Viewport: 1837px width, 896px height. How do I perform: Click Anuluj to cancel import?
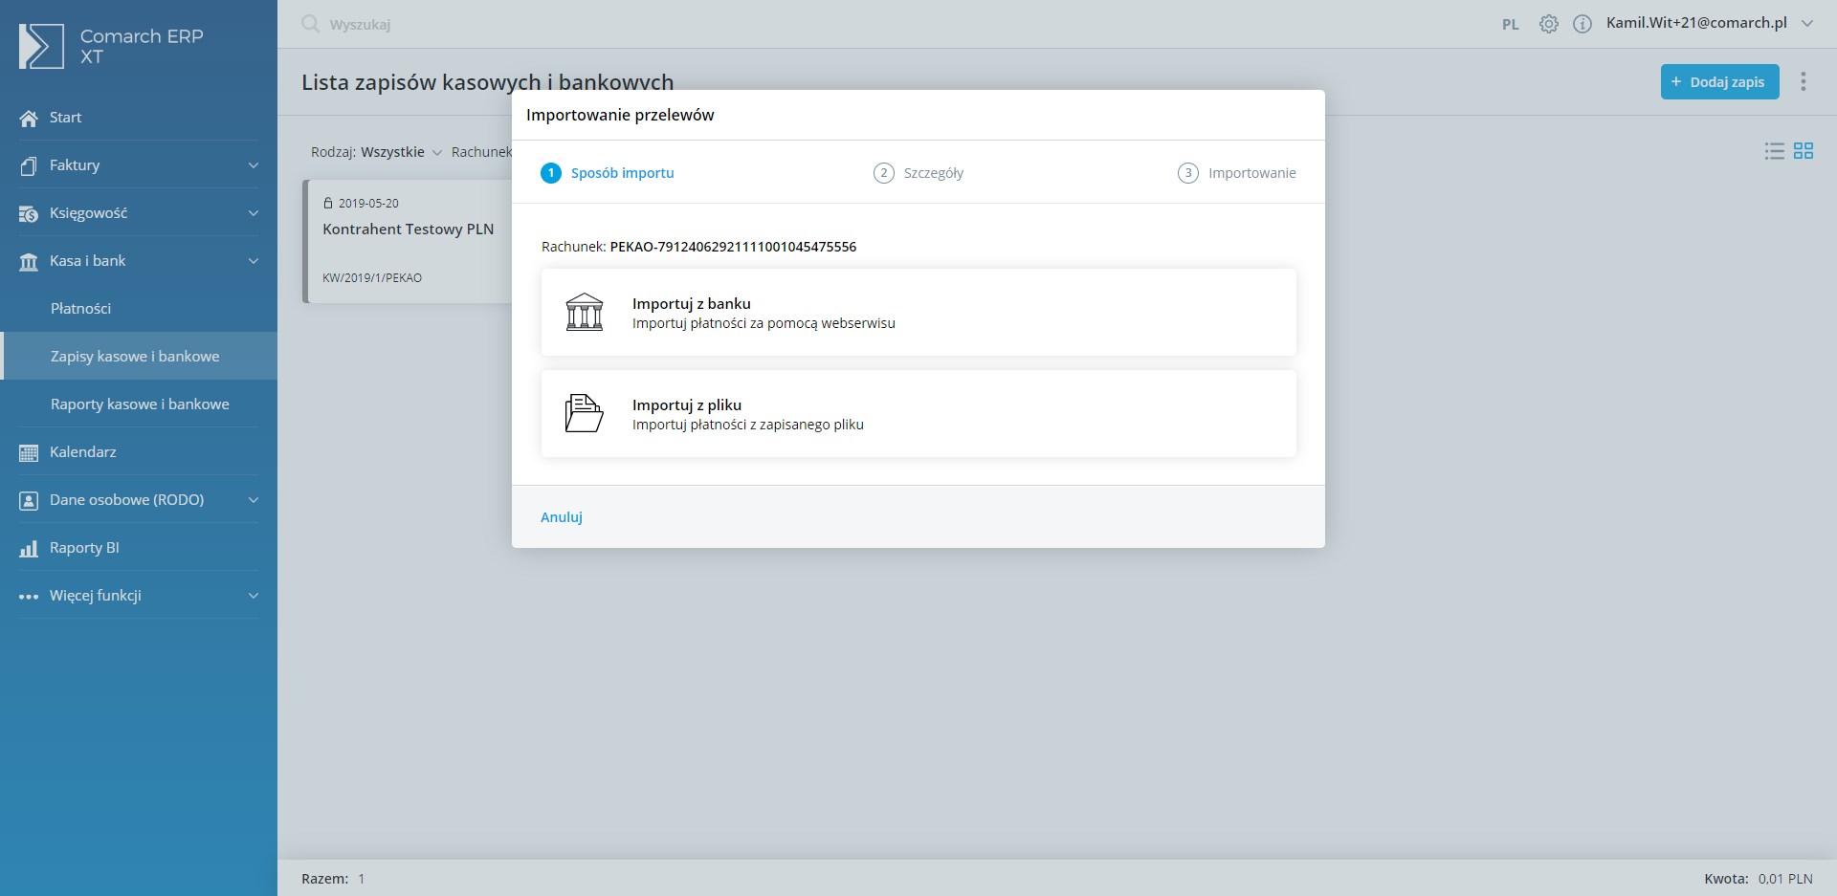(x=562, y=517)
